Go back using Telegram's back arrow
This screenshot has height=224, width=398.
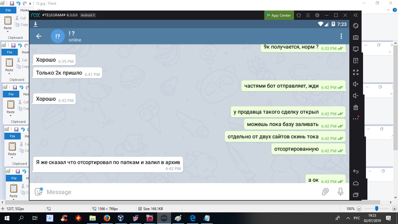coord(39,36)
